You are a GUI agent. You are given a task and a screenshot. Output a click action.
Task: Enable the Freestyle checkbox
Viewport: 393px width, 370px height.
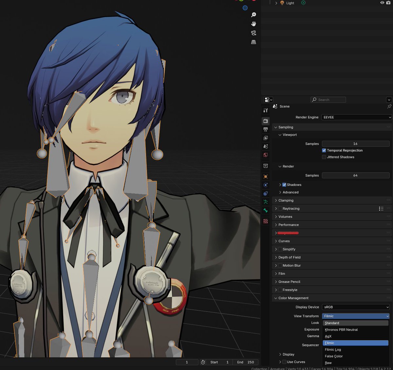280,290
